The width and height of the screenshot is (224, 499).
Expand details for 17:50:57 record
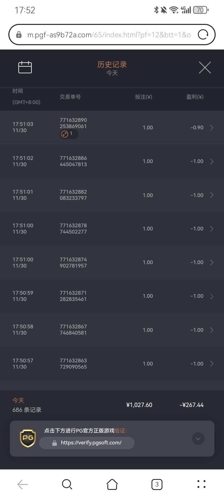point(212,364)
